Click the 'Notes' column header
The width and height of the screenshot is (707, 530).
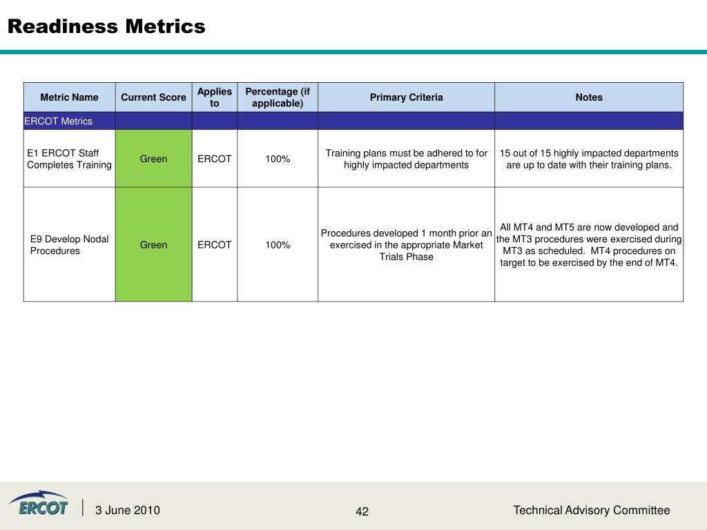click(x=589, y=97)
